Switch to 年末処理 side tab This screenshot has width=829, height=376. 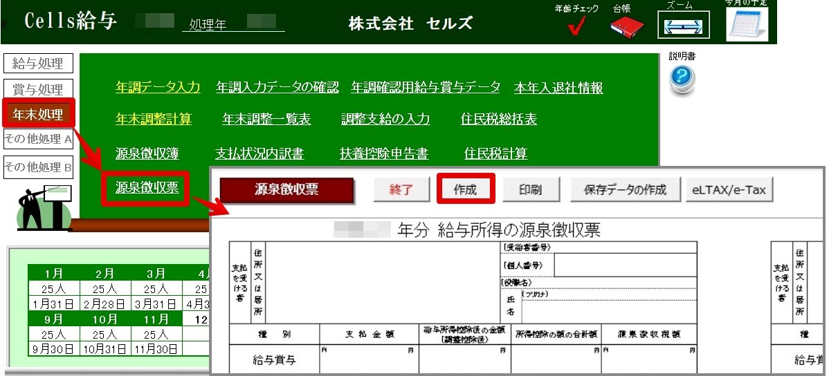point(38,113)
